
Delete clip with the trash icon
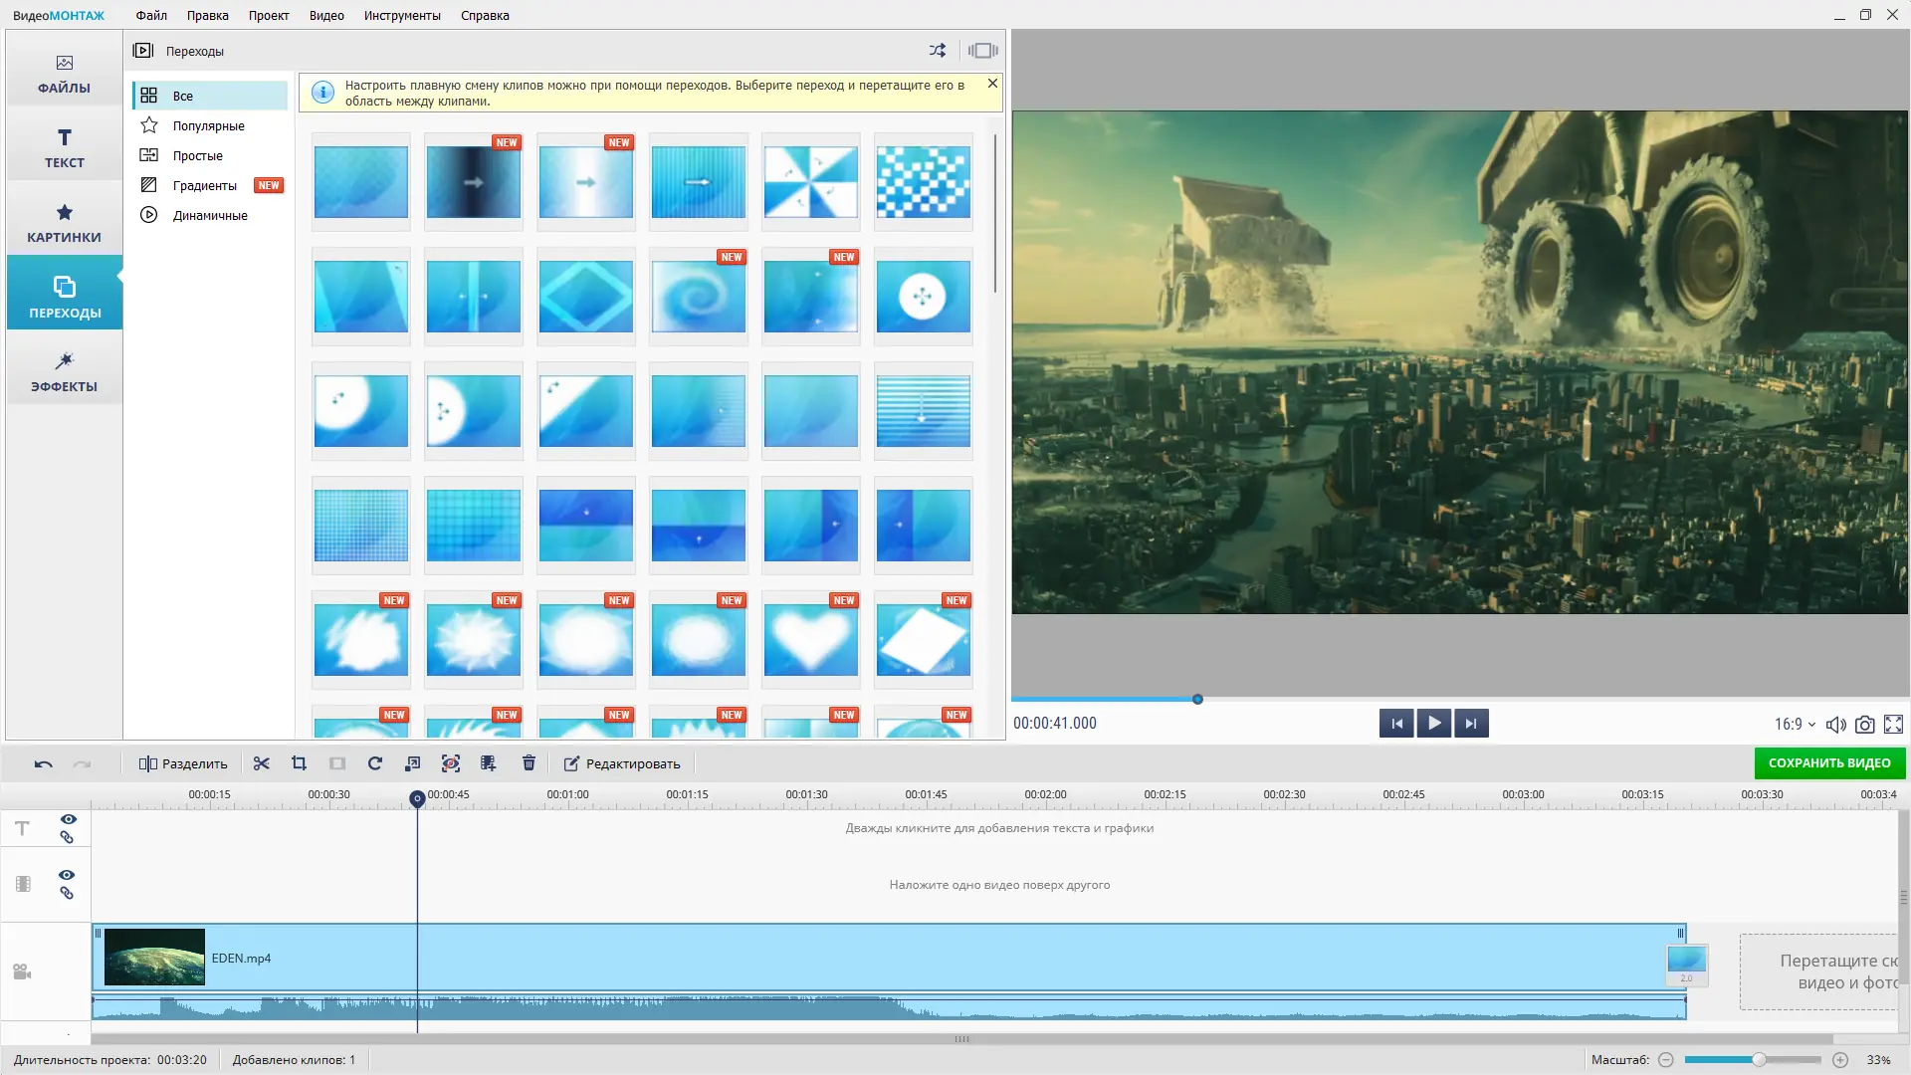(x=529, y=763)
